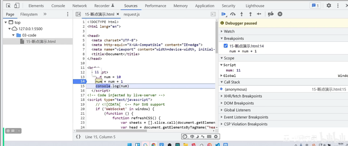Open the Windows Start menu
Image resolution: width=348 pixels, height=146 pixels.
[x=130, y=145]
